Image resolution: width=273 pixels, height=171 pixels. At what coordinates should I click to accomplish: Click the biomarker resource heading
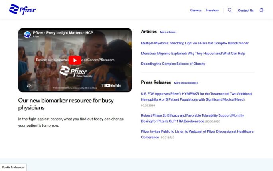[66, 104]
